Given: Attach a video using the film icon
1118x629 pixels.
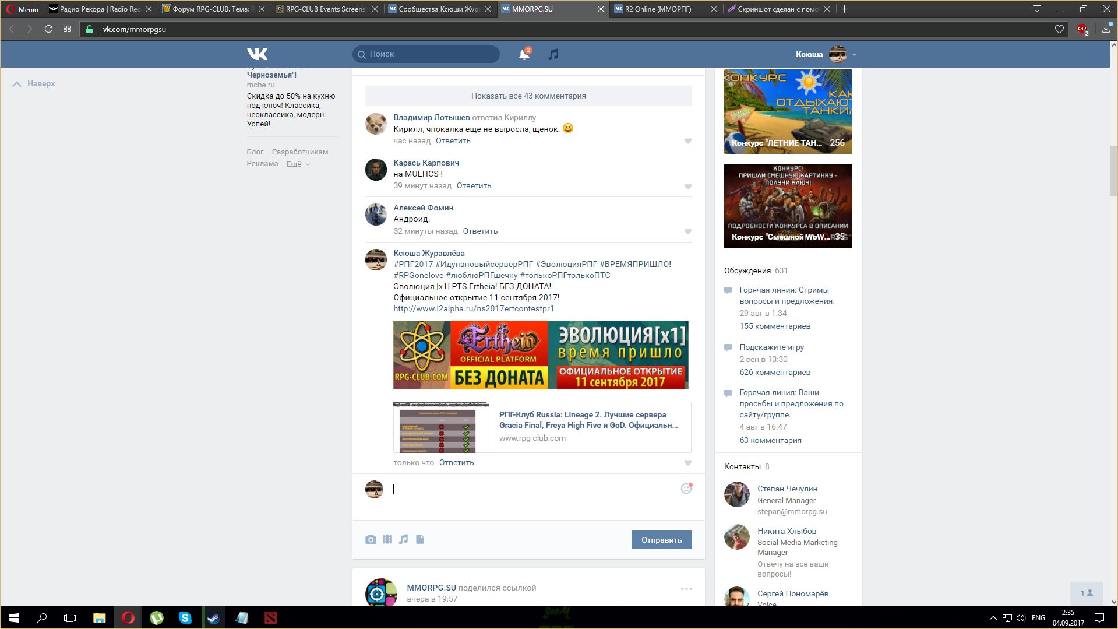Looking at the screenshot, I should point(387,540).
